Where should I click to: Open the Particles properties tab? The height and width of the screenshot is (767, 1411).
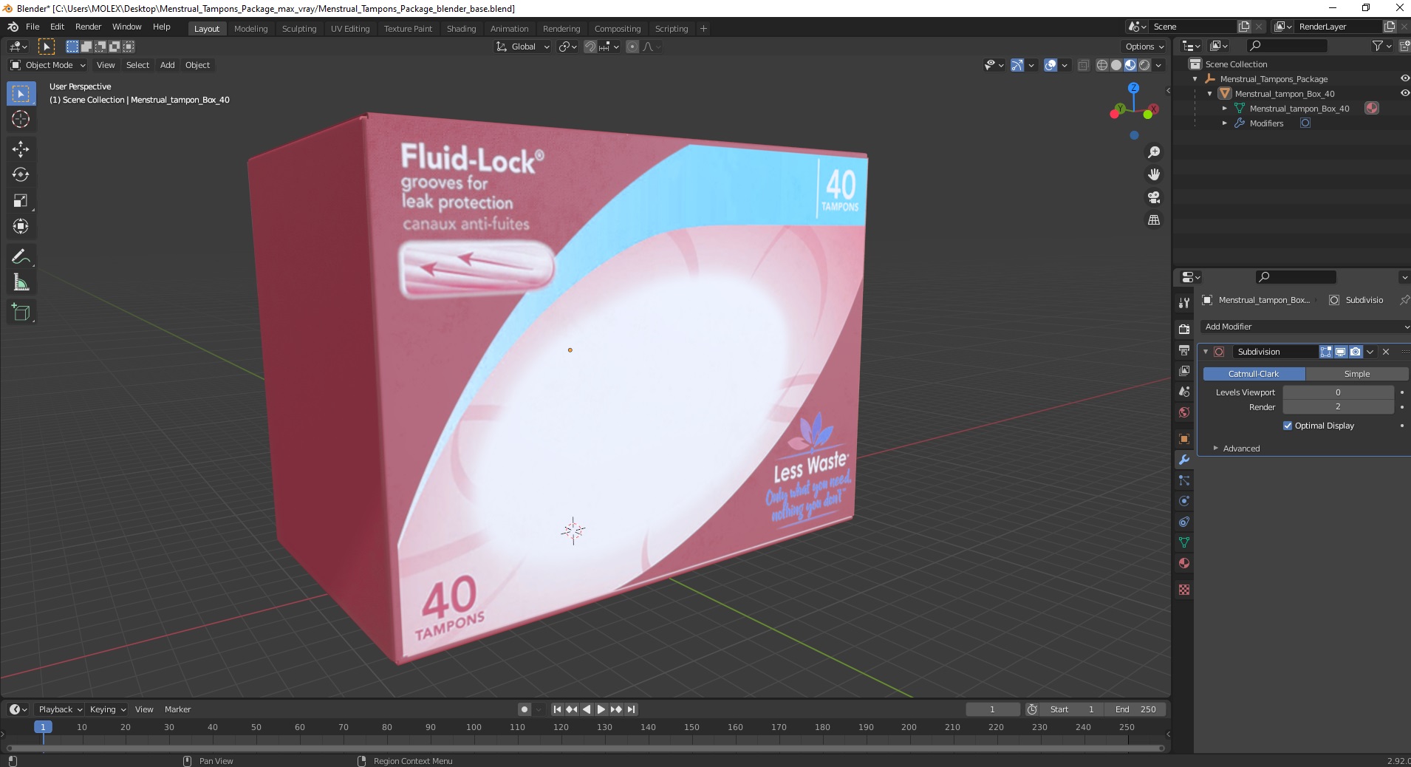[x=1184, y=480]
